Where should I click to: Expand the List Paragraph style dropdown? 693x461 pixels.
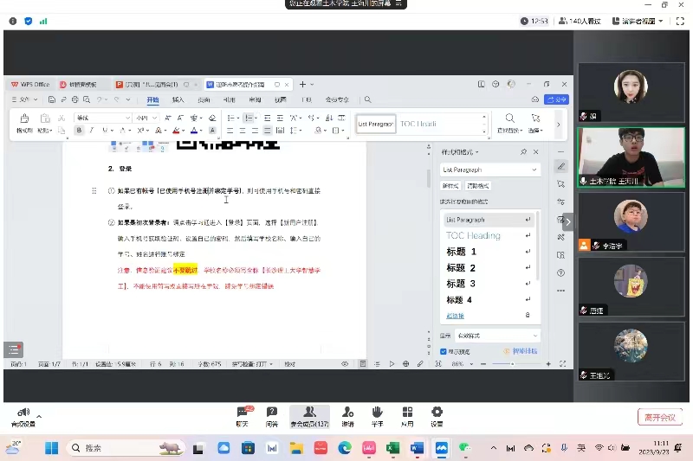[534, 170]
